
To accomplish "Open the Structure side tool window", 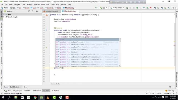I will [x=1, y=61].
